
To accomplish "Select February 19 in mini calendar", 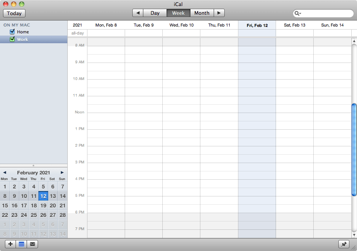I will coord(43,206).
